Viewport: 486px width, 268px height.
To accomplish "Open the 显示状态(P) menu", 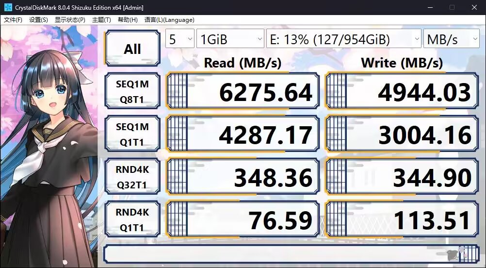I will pos(70,20).
